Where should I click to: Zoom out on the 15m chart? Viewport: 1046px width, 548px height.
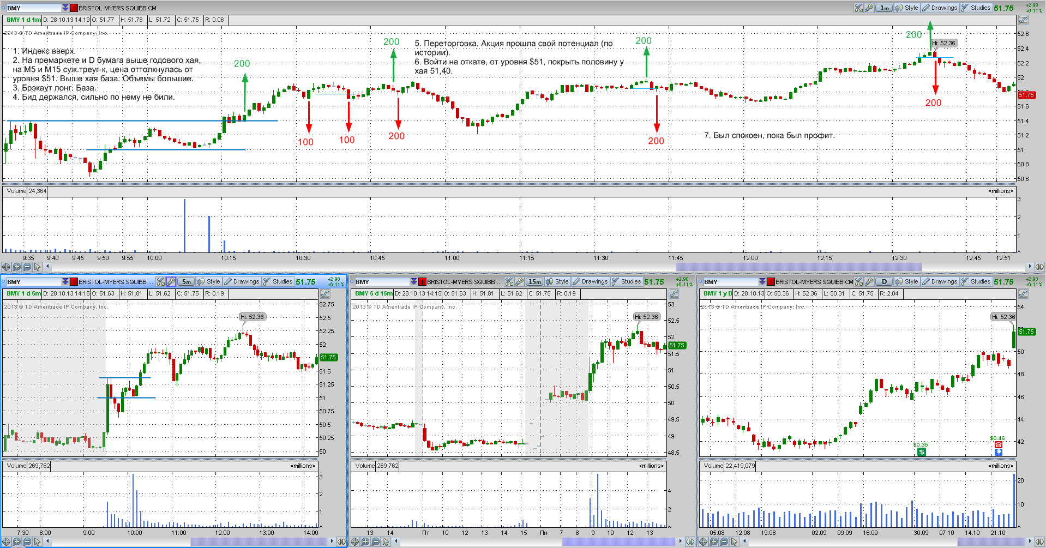[x=375, y=541]
